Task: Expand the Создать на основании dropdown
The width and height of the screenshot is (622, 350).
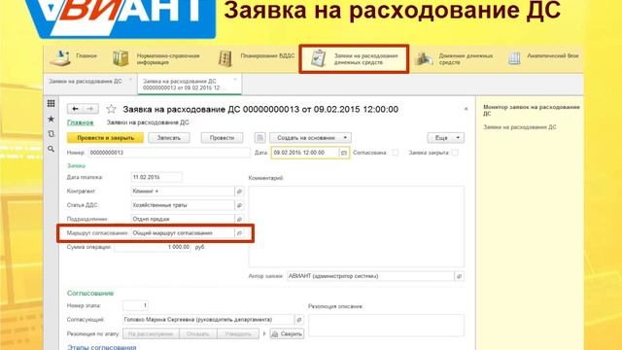Action: tap(310, 138)
